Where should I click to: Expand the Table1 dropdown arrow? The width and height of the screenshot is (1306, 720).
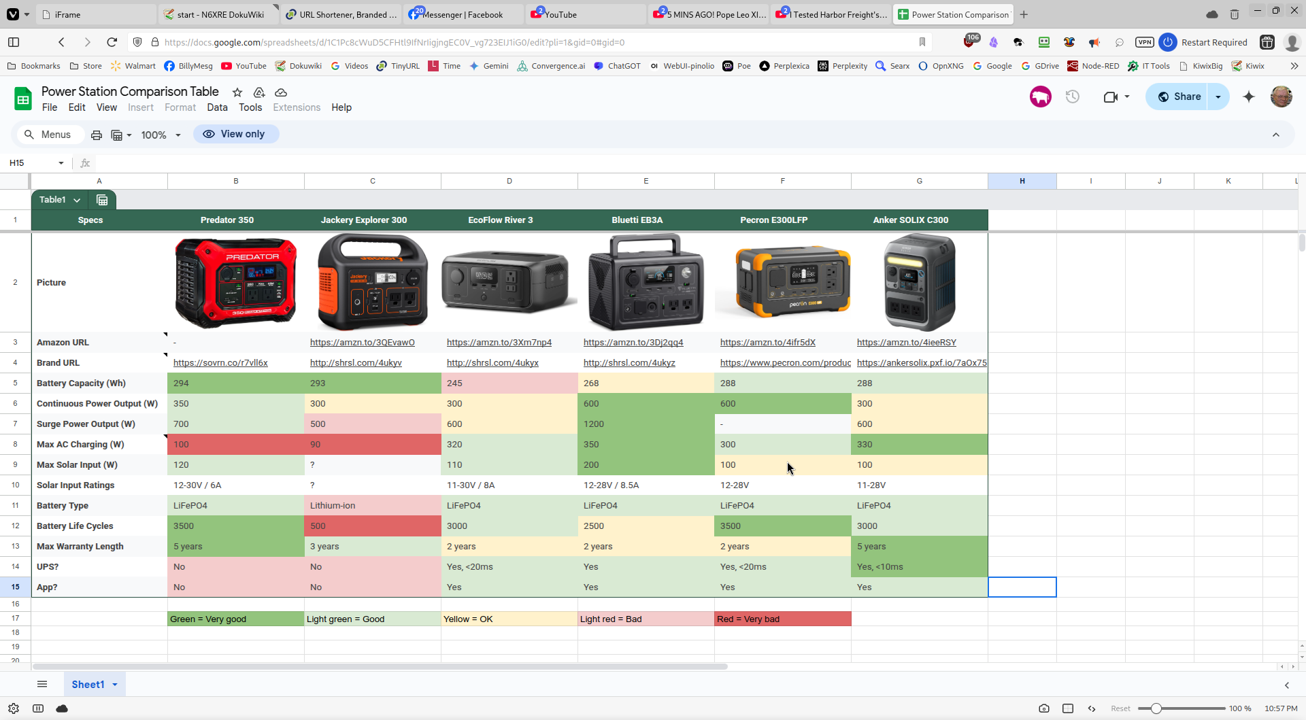[77, 200]
